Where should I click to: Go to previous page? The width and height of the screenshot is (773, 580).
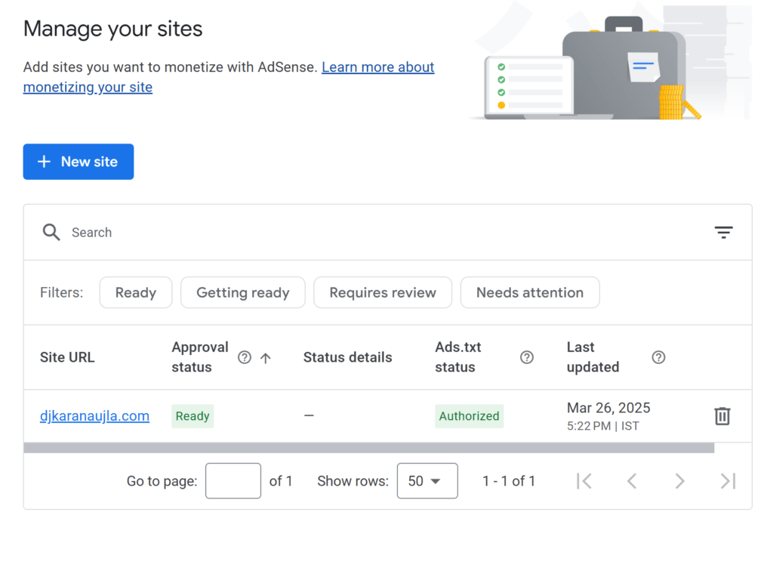pyautogui.click(x=632, y=481)
